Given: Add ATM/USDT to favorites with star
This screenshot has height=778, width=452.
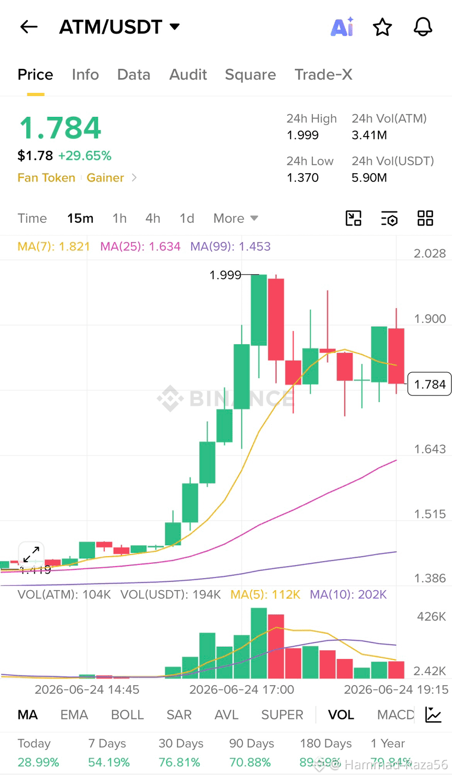Looking at the screenshot, I should [x=383, y=27].
